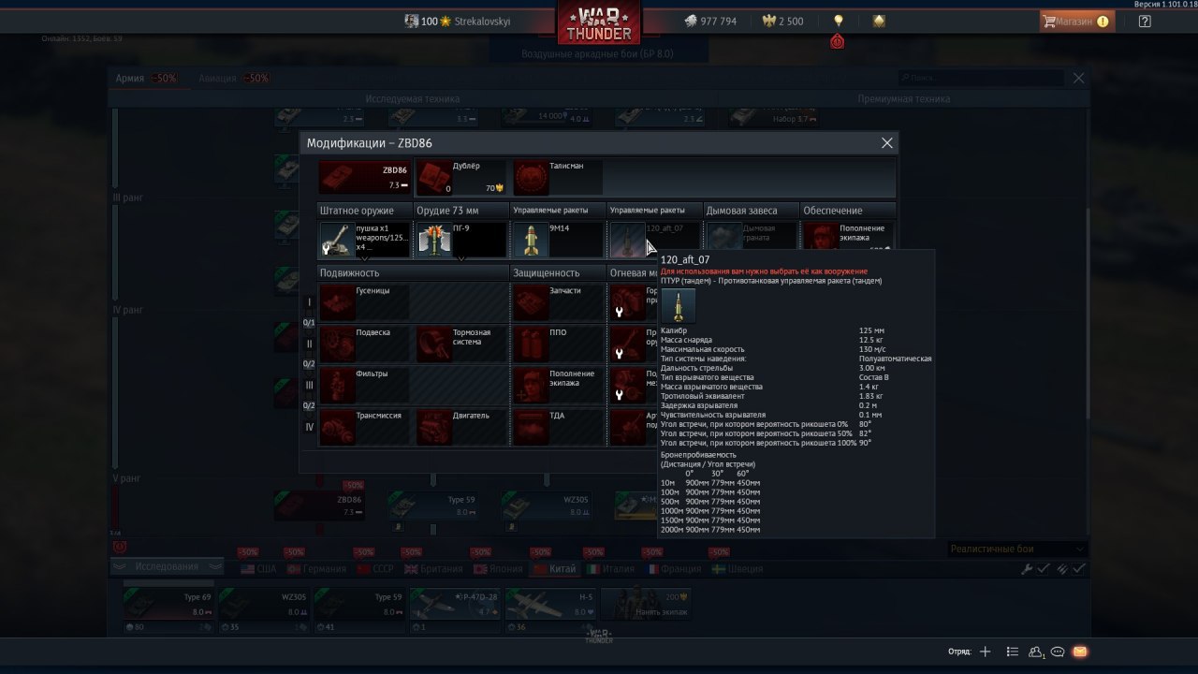Image resolution: width=1198 pixels, height=674 pixels.
Task: Click the ZBD86 vehicle in research tree
Action: pyautogui.click(x=320, y=505)
